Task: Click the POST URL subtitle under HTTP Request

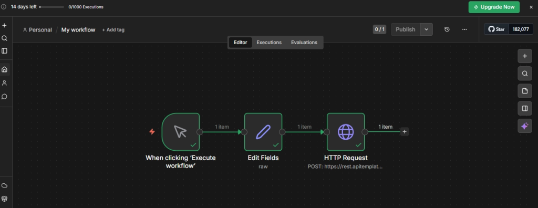Action: (x=345, y=167)
